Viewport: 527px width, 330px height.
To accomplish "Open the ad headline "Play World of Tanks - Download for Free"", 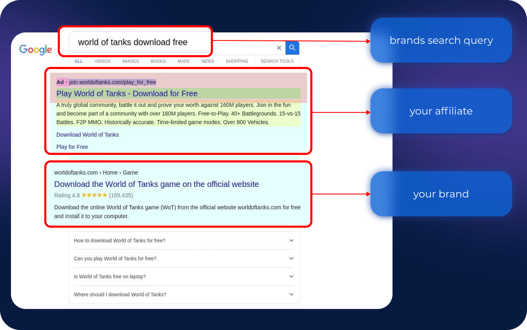I will tap(127, 93).
